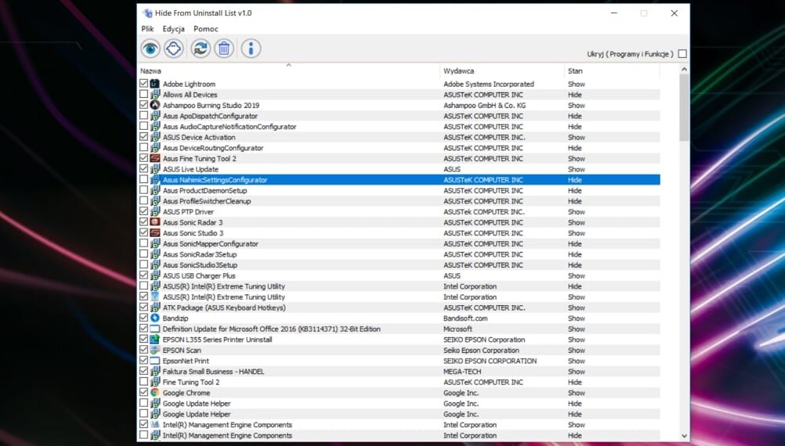Select the Asus ApoDispatchConfigurator row
This screenshot has height=446, width=785.
(399, 116)
